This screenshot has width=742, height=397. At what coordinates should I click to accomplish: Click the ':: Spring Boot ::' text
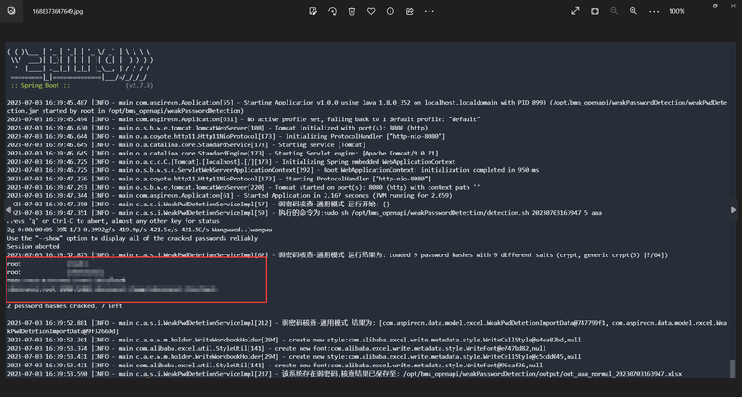(40, 85)
